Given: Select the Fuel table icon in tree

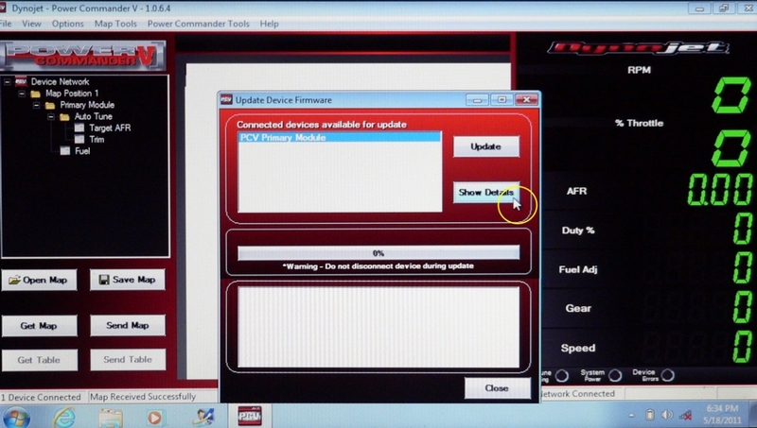Looking at the screenshot, I should [64, 151].
